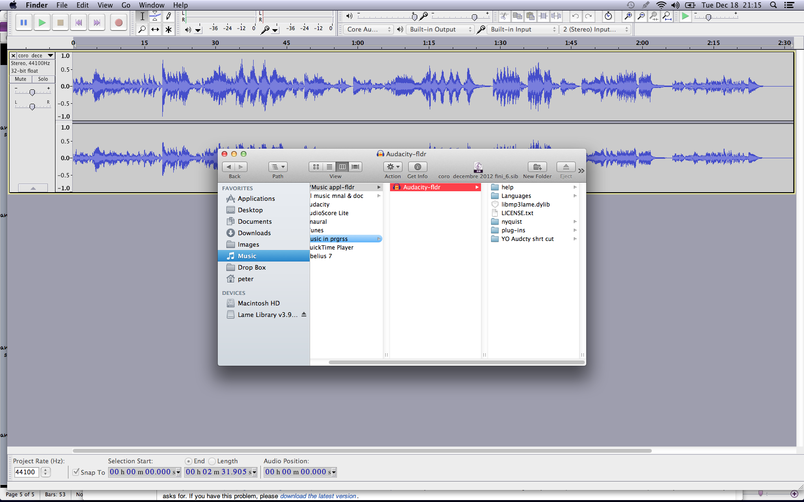The image size is (804, 502).
Task: Open the input meter dropdown arrow
Action: [x=275, y=30]
